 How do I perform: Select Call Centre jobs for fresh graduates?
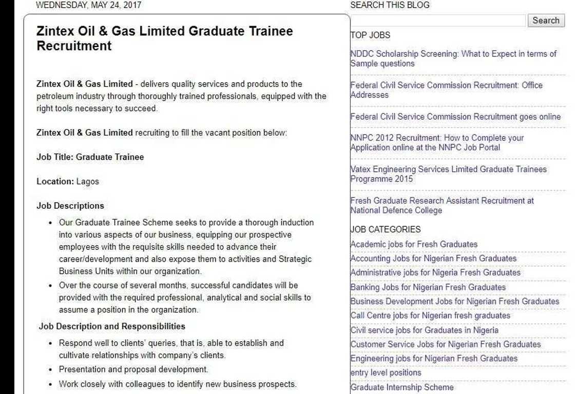[429, 316]
